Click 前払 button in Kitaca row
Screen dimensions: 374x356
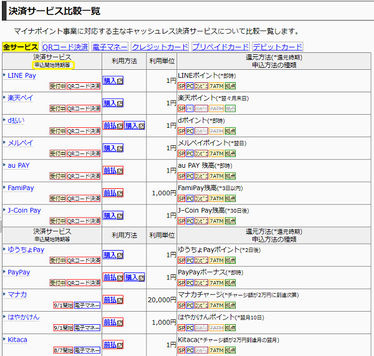pos(113,345)
